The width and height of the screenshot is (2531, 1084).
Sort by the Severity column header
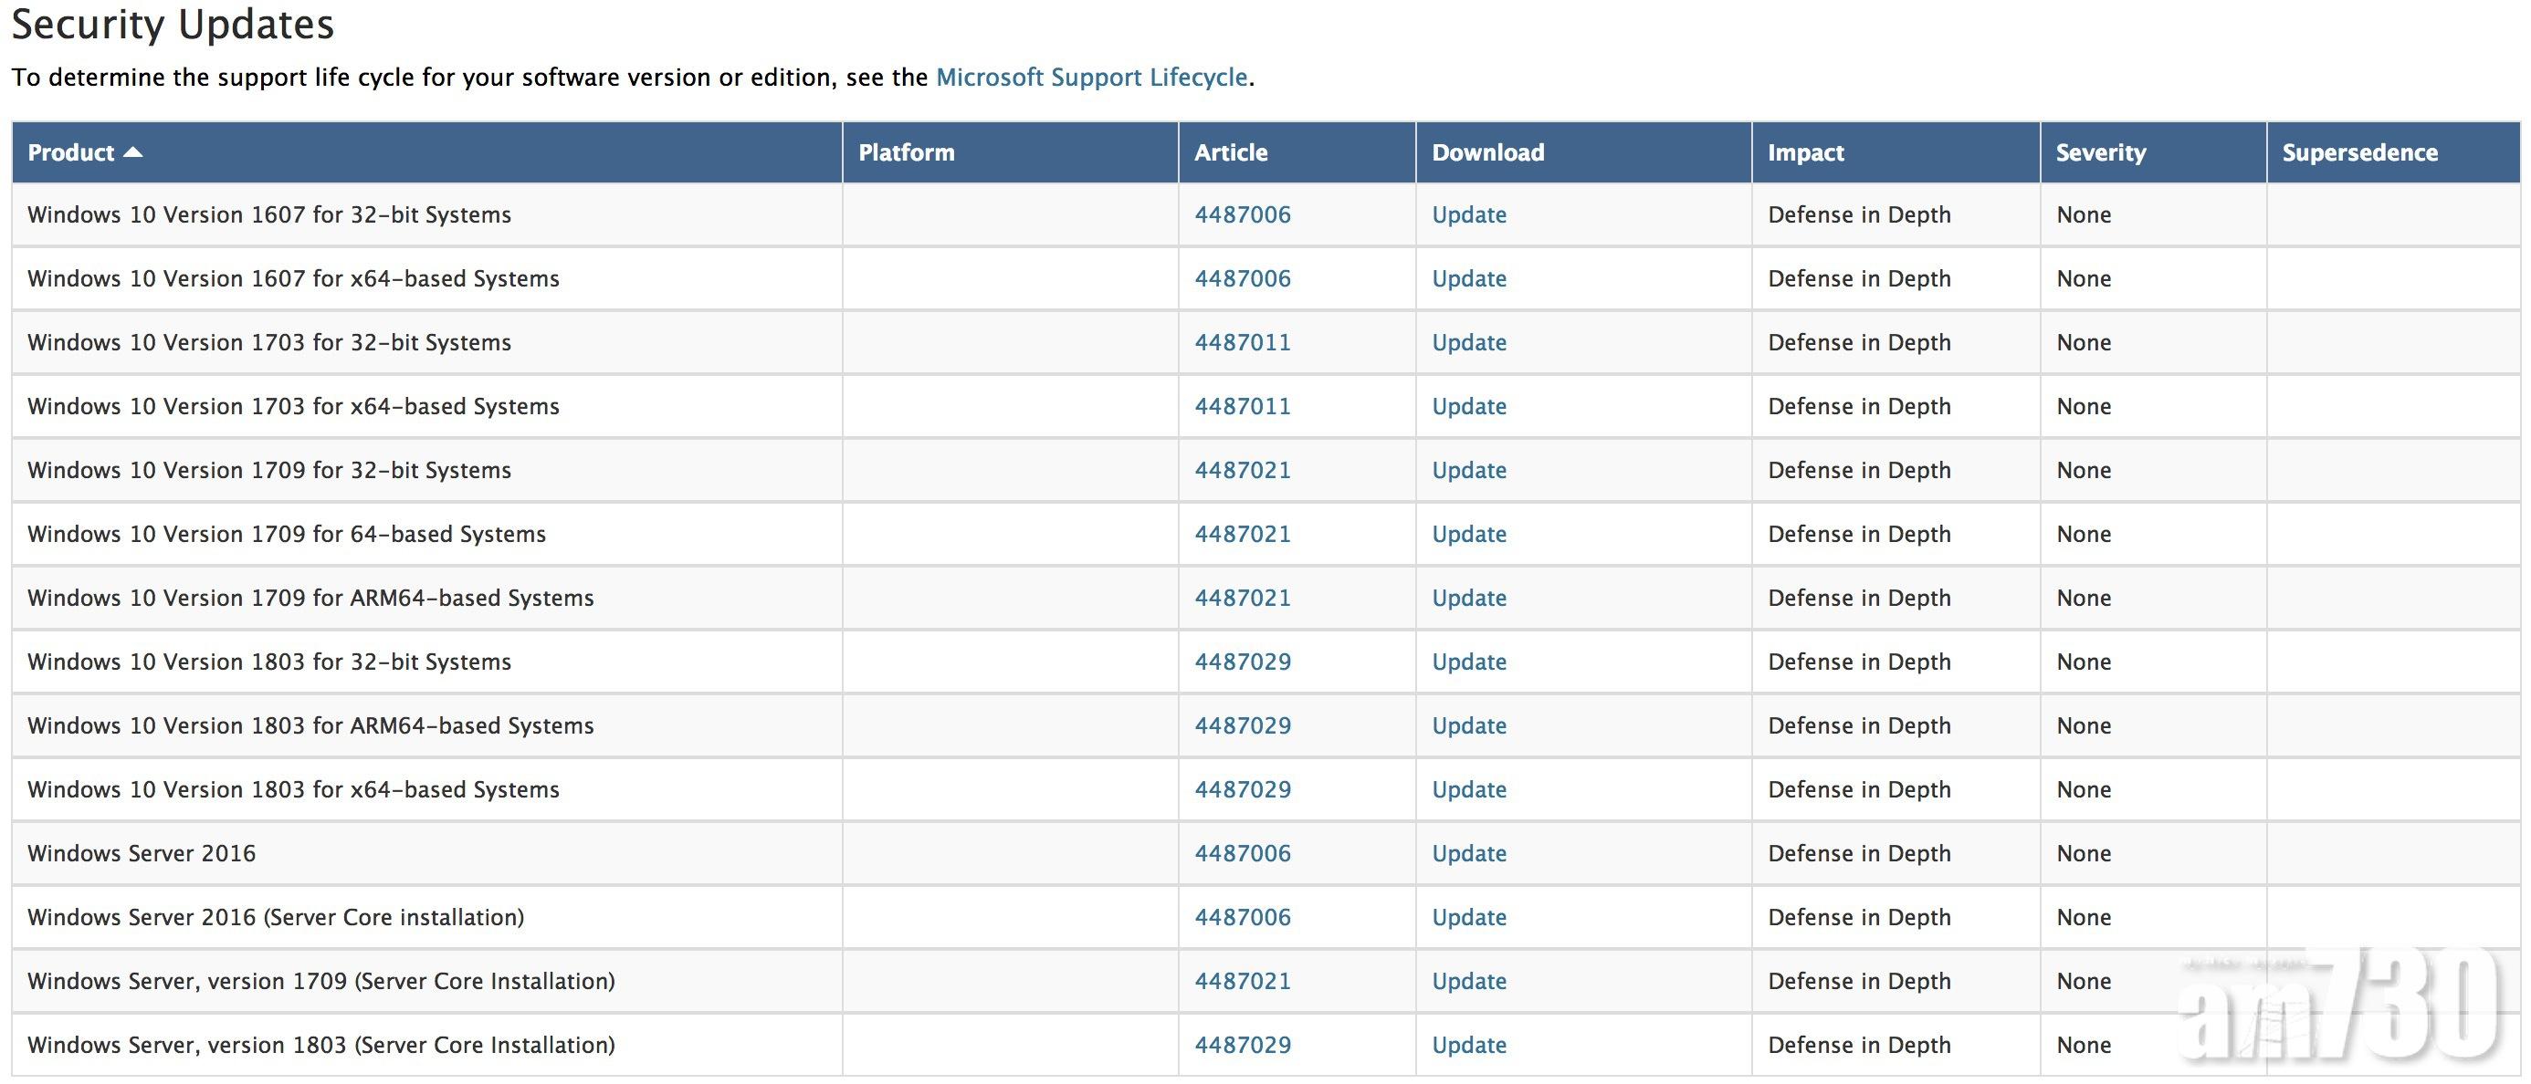pyautogui.click(x=2101, y=152)
